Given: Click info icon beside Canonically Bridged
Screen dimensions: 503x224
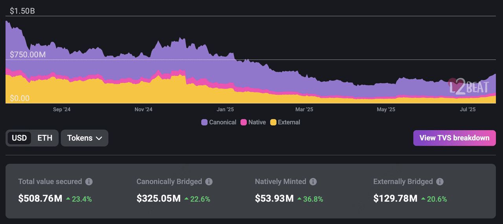Looking at the screenshot, I should [209, 182].
